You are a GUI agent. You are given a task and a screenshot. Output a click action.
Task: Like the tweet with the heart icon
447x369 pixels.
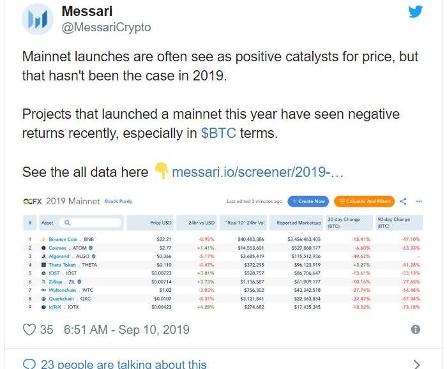[x=29, y=329]
